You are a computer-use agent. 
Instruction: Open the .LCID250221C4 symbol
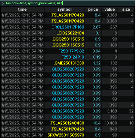click(70, 33)
